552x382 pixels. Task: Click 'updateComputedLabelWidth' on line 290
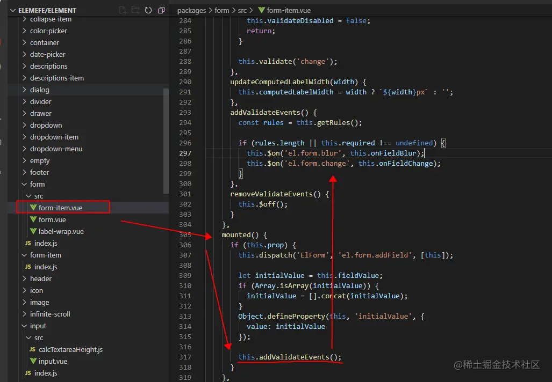(x=280, y=82)
